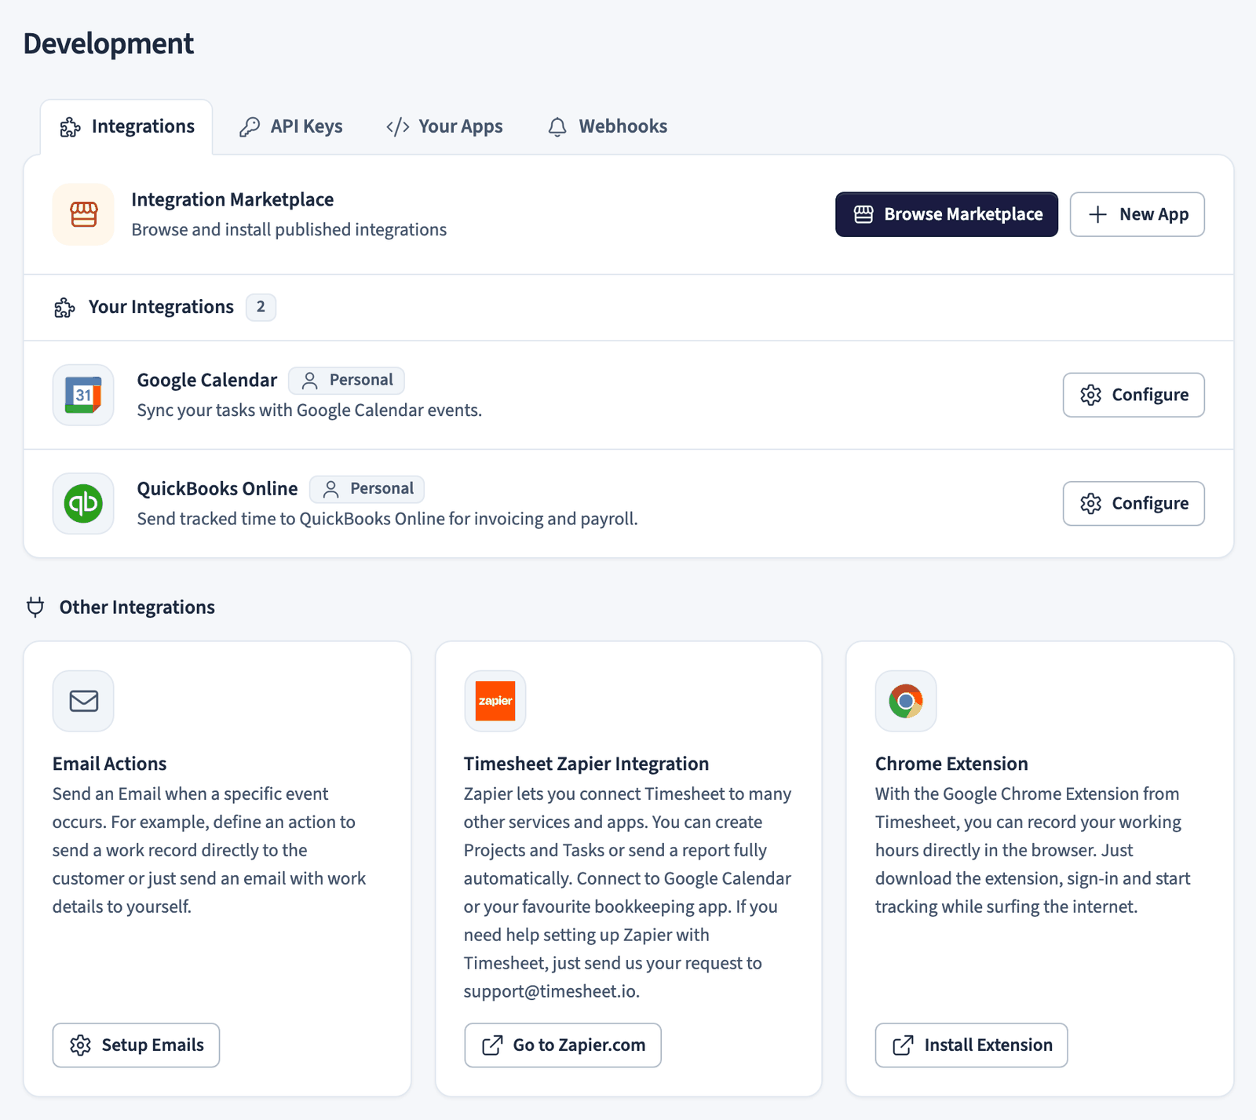
Task: Click the Email Actions envelope icon
Action: coord(83,701)
